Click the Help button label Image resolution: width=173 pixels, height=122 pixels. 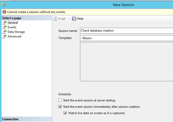(x=80, y=19)
